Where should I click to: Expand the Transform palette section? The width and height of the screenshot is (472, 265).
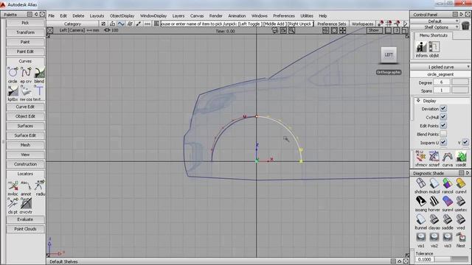tap(25, 32)
